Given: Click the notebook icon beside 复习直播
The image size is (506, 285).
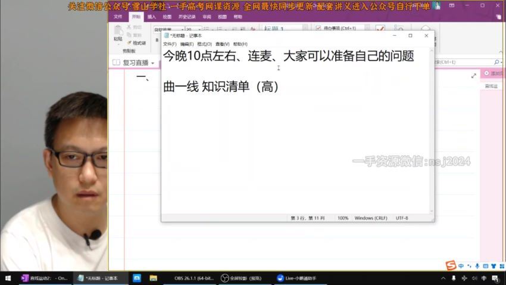Looking at the screenshot, I should [x=116, y=63].
